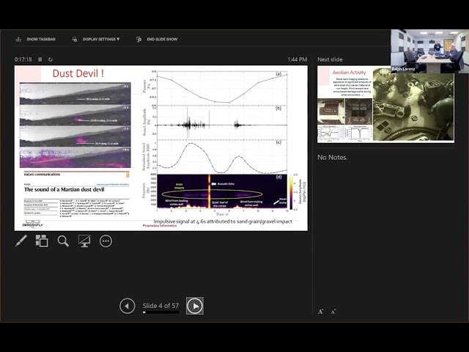
Task: Click the current Dust Devil slide
Action: point(160,147)
